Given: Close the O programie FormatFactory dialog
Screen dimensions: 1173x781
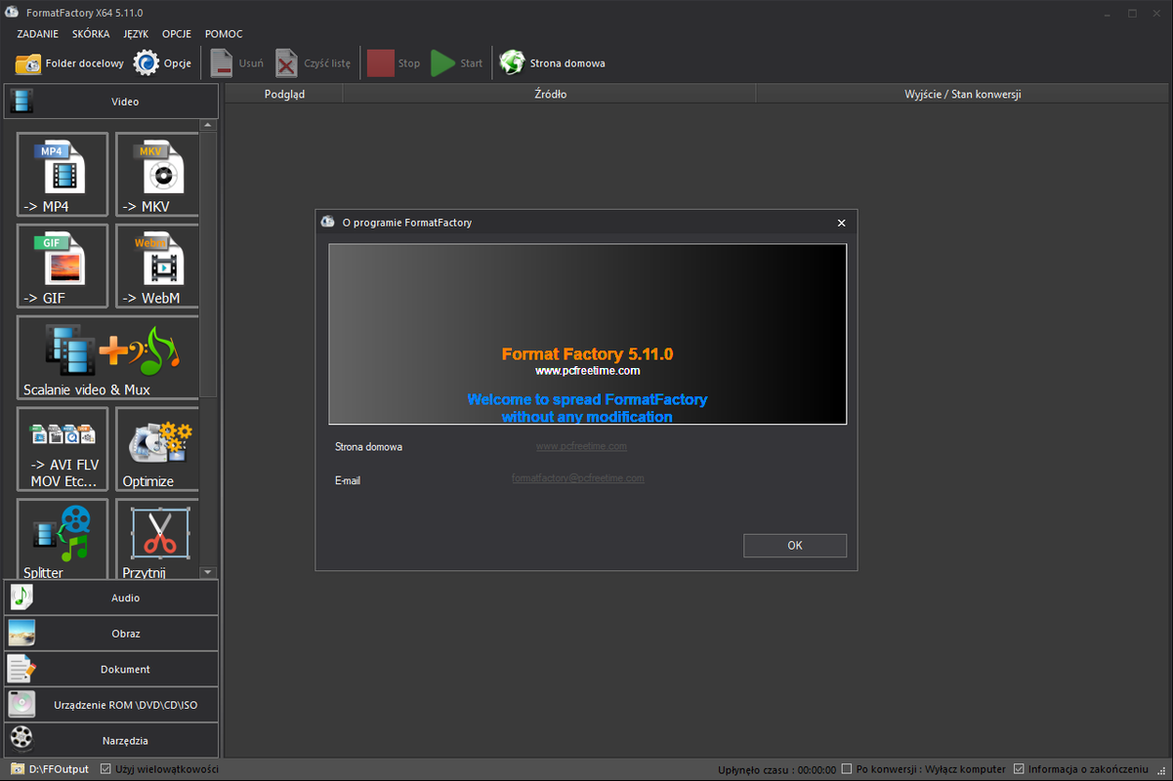Looking at the screenshot, I should [x=842, y=223].
